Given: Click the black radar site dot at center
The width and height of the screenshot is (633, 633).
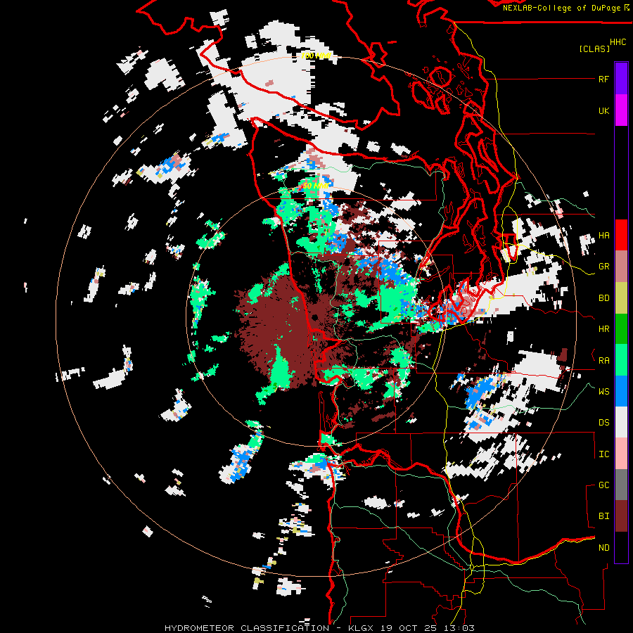Looking at the screenshot, I should 315,317.
